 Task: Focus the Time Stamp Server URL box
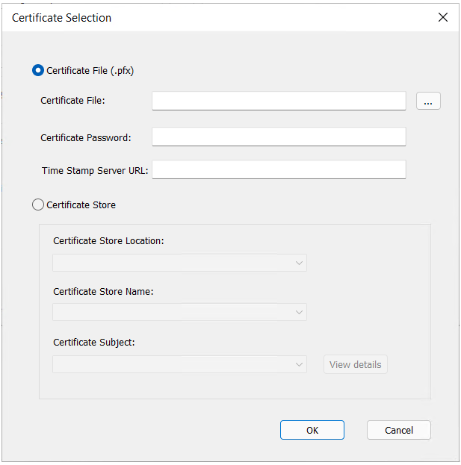click(279, 169)
